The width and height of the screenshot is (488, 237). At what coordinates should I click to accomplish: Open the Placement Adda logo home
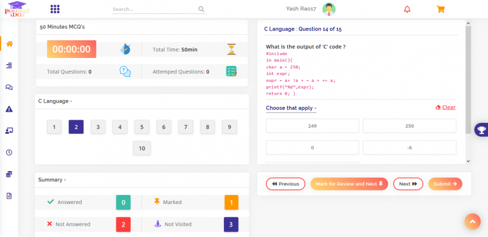[17, 9]
